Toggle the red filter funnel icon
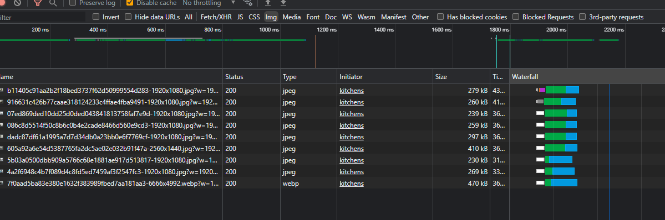Screen dimensions: 665x220 (38, 3)
